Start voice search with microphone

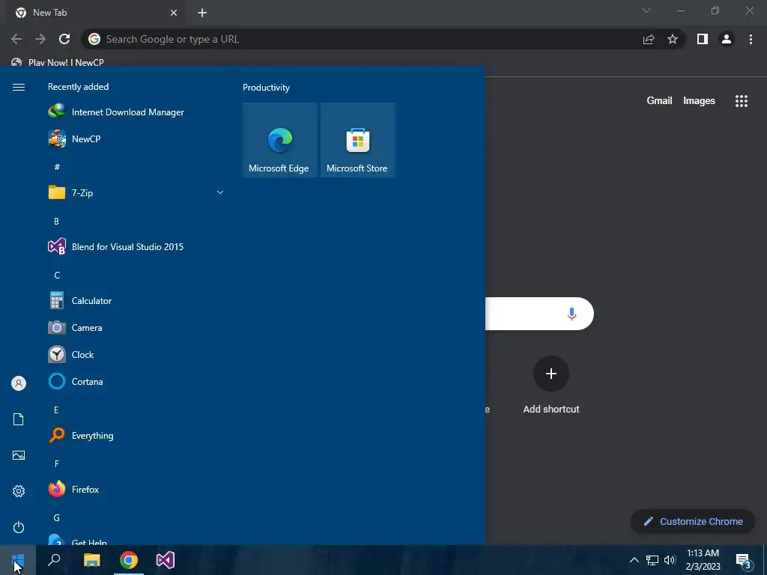572,314
